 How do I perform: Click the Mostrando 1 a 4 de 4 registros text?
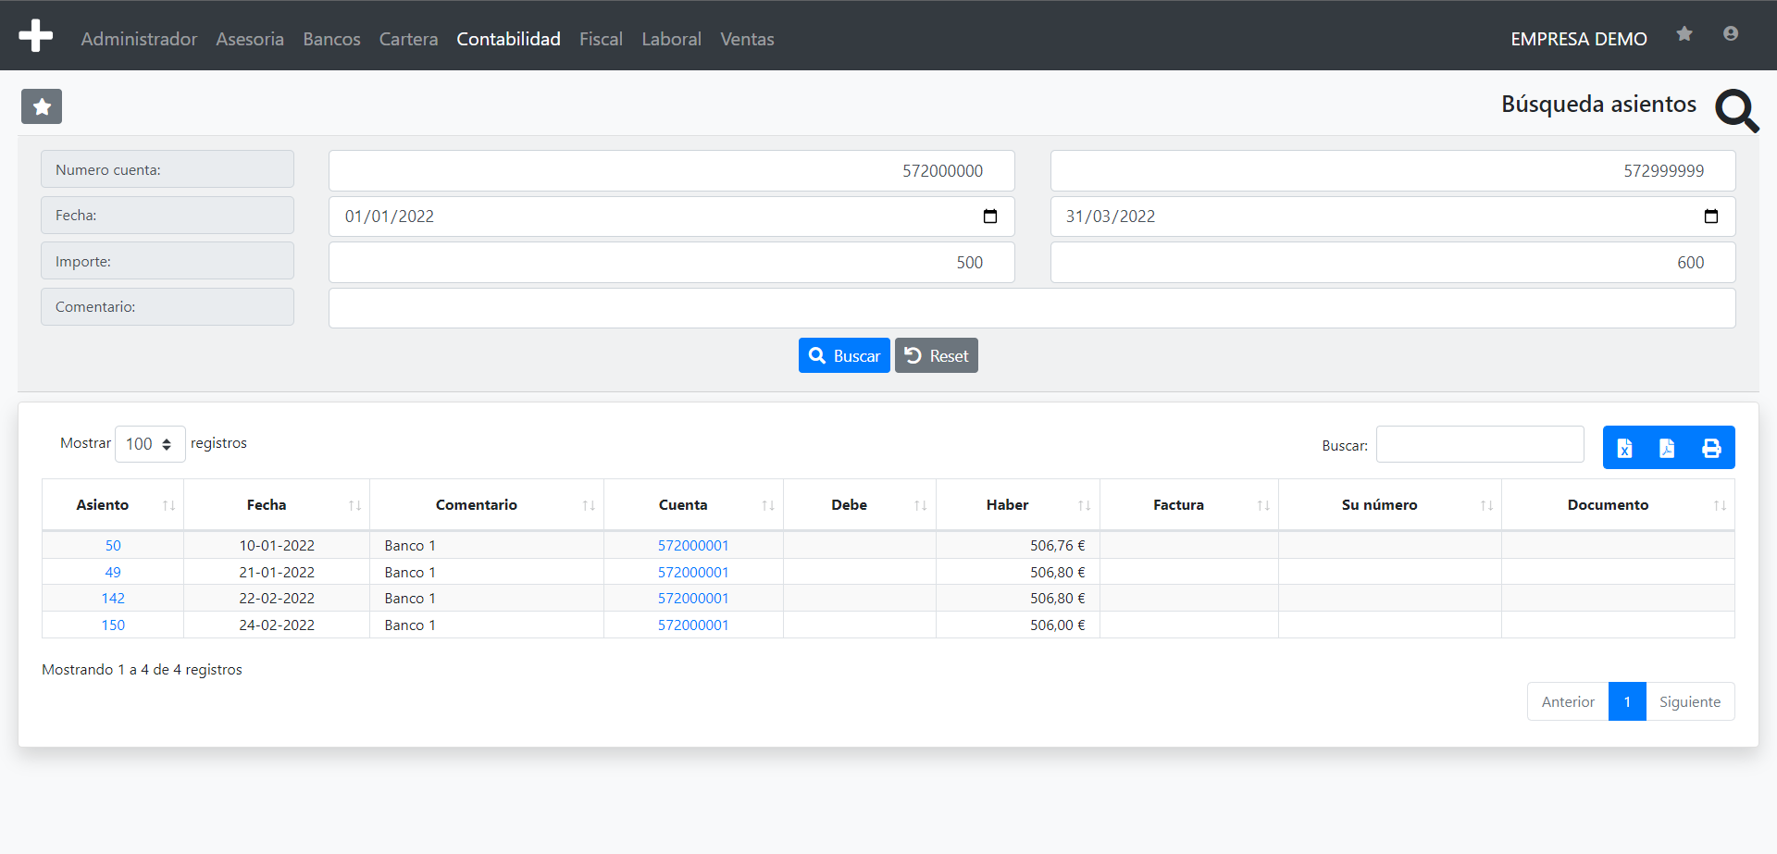(142, 670)
